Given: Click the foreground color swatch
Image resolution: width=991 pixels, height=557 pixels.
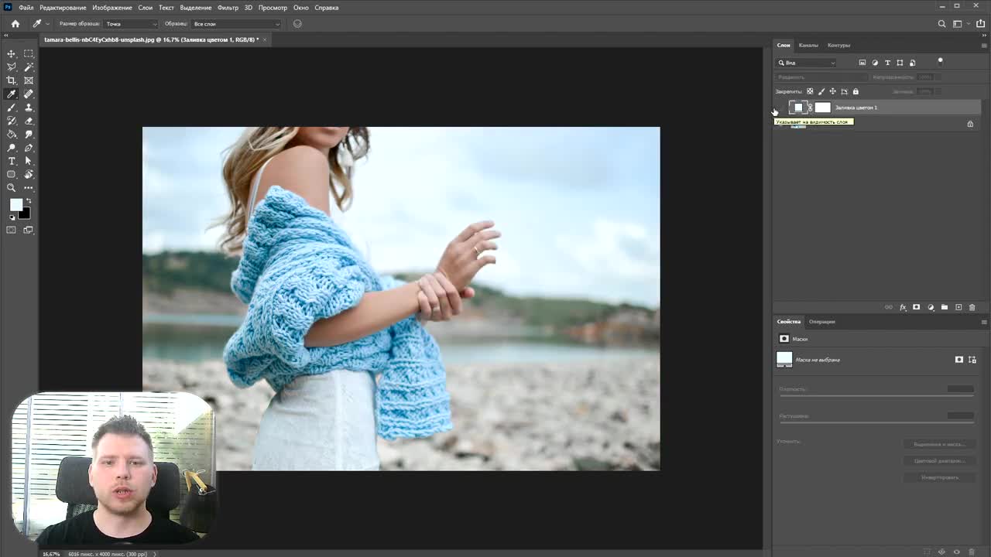Looking at the screenshot, I should pos(15,205).
